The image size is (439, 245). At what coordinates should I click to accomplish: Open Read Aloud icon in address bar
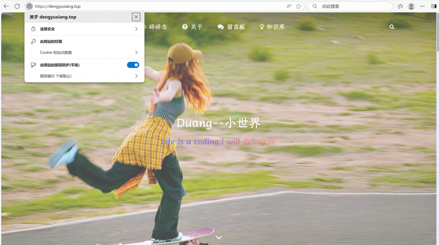[289, 6]
